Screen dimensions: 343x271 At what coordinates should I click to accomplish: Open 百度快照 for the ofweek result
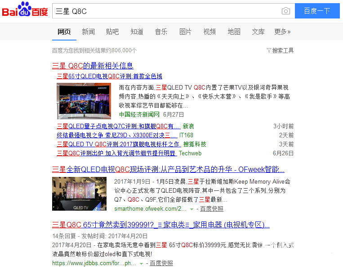click(212, 209)
